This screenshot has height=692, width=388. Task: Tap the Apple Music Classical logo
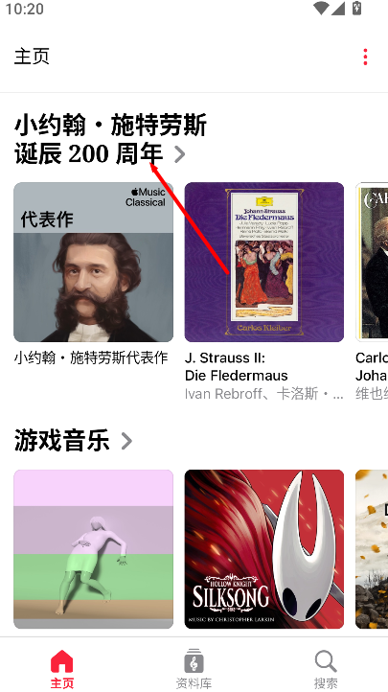(x=146, y=196)
